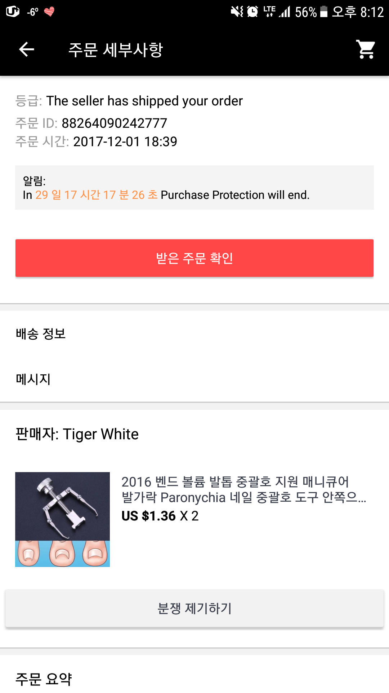Screen dimensions: 389x693
Task: Open the shopping cart
Action: click(x=366, y=49)
